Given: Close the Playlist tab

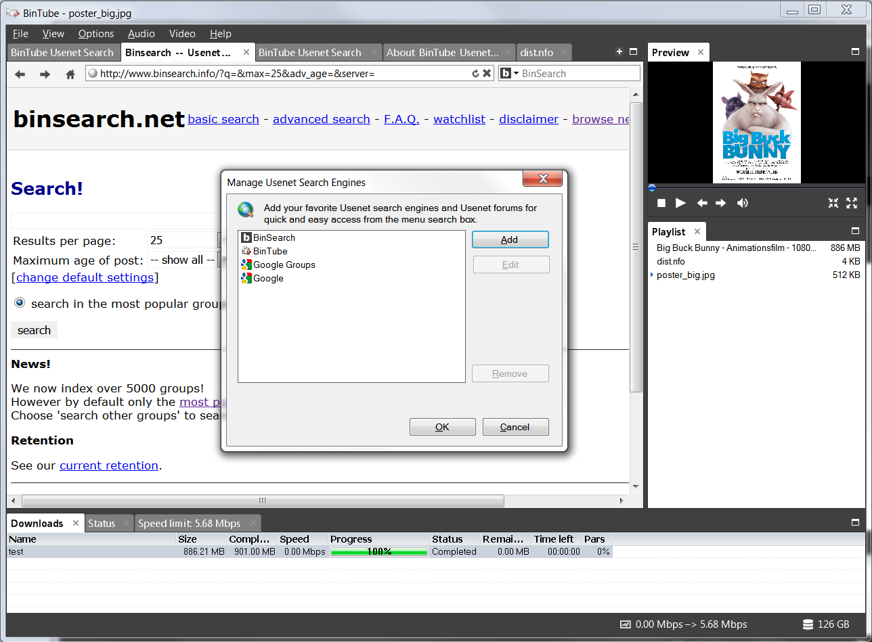Looking at the screenshot, I should pos(697,231).
